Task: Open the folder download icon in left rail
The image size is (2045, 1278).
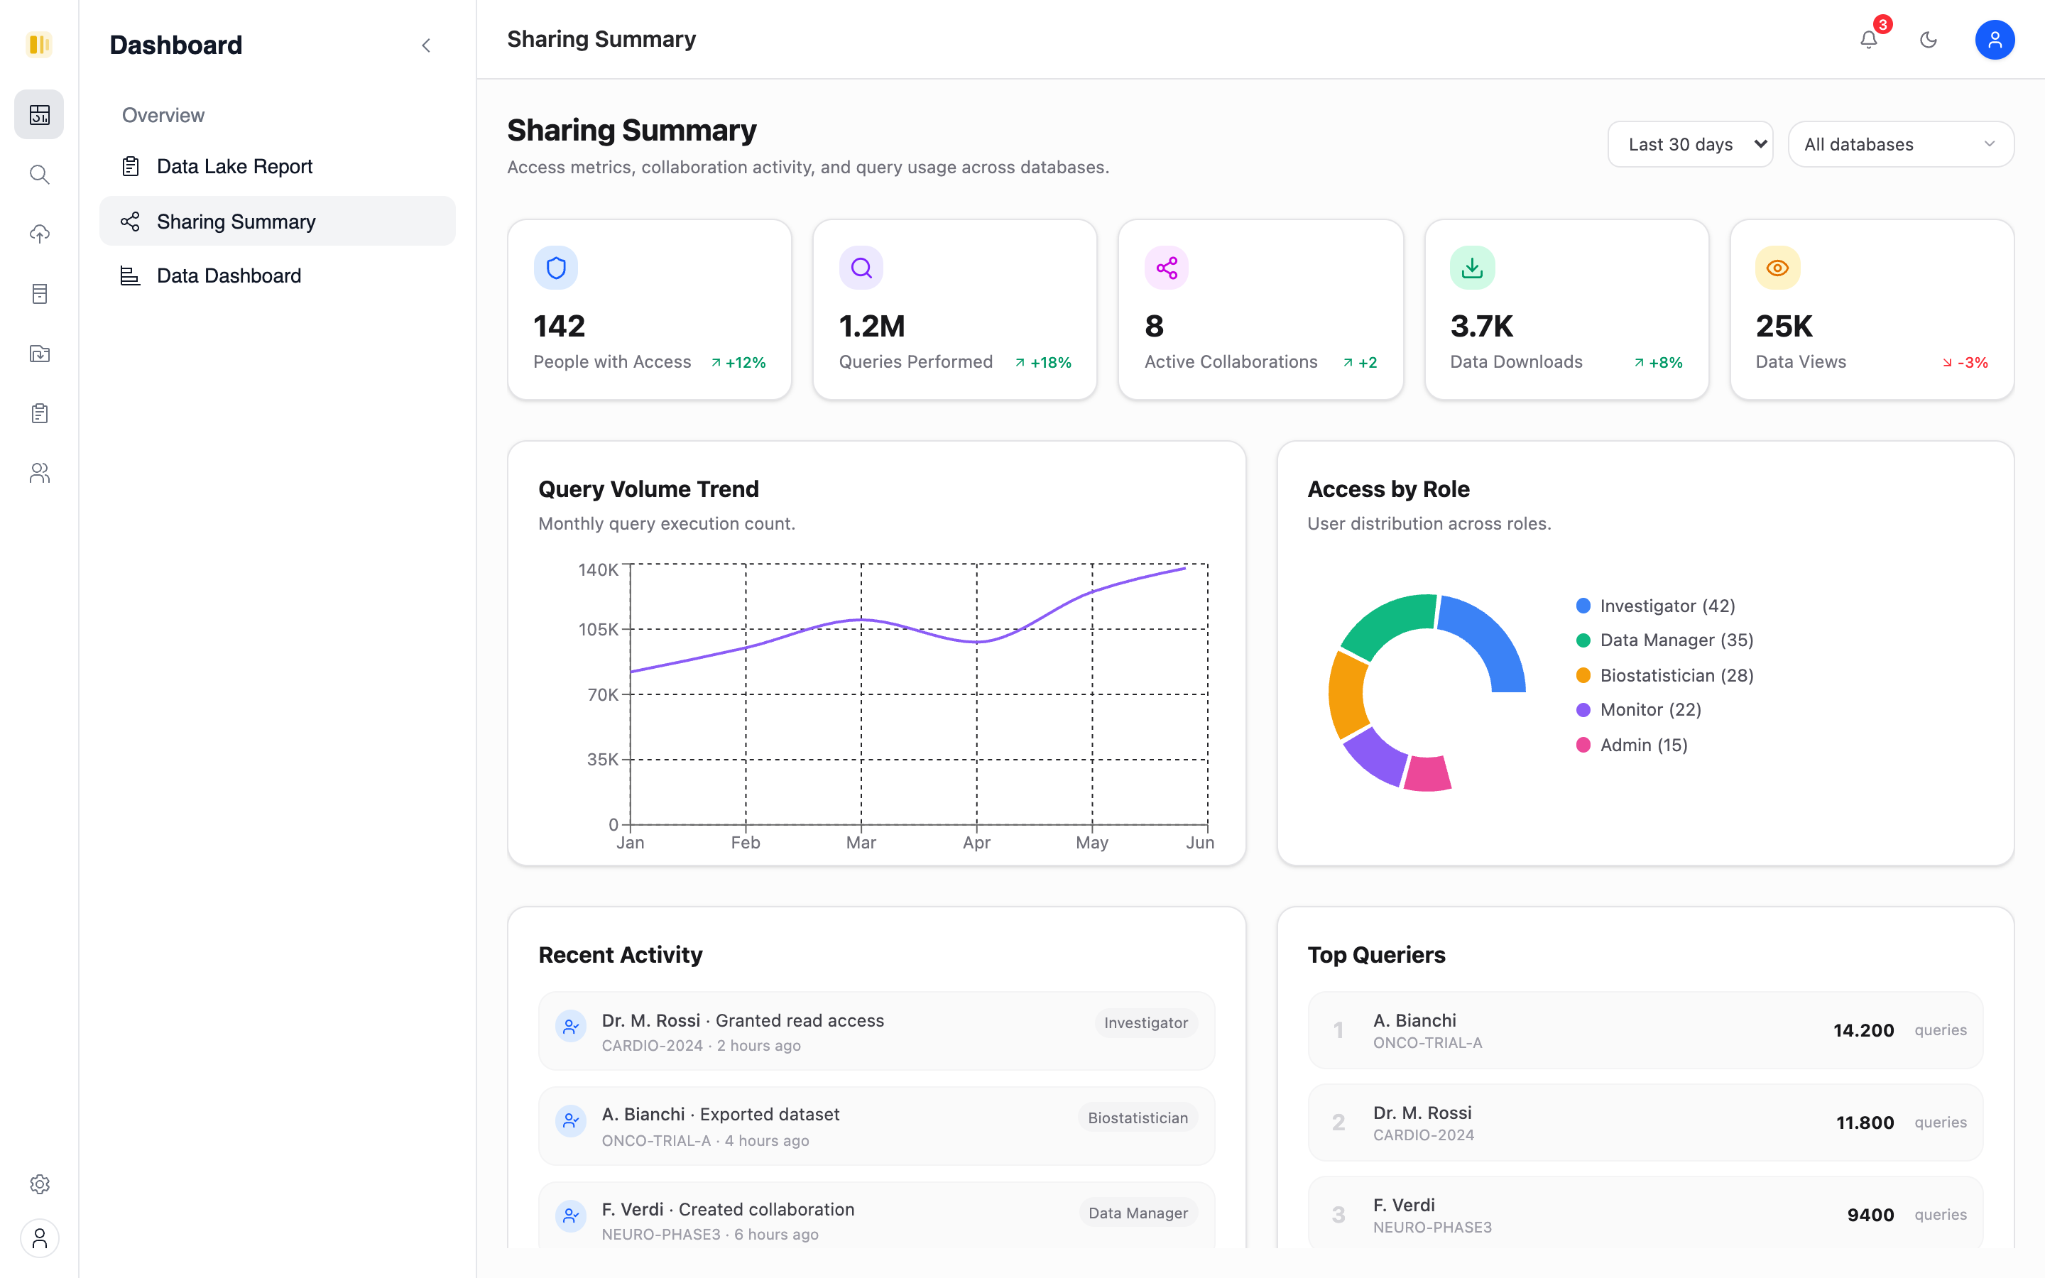Action: (39, 354)
